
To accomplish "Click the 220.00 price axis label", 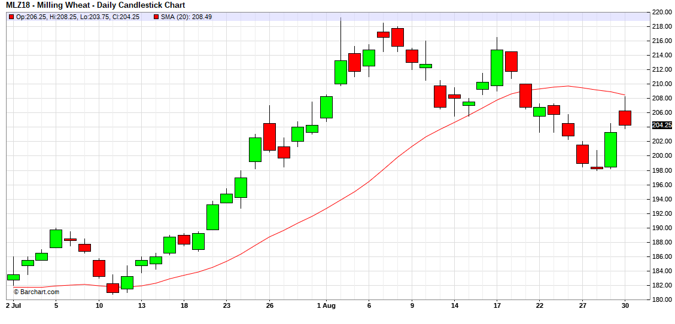I will 661,12.
